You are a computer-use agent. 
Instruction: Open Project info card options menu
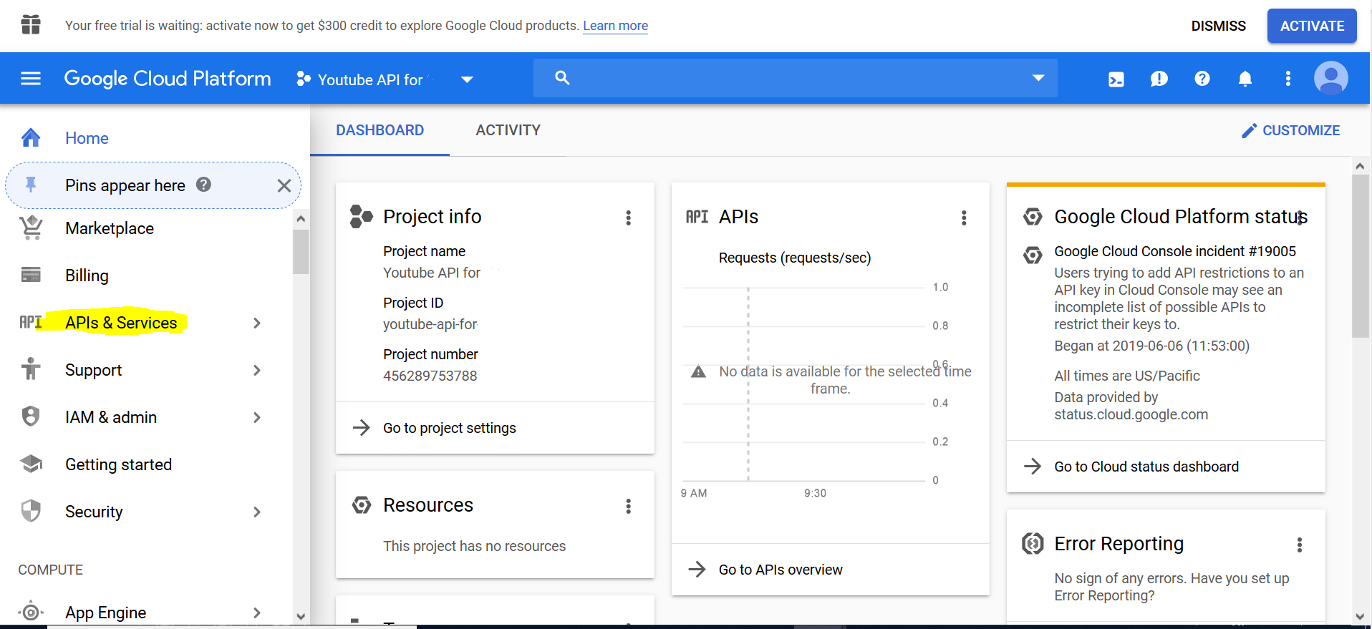628,218
